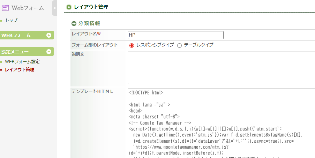Collapse the sidebar using the arrow handle
The image size is (315, 158).
pos(54,8)
